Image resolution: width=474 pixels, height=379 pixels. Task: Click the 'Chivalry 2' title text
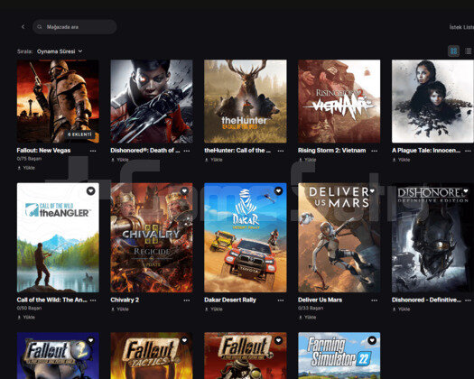coord(125,300)
